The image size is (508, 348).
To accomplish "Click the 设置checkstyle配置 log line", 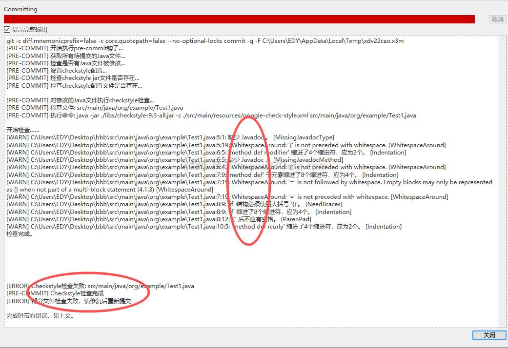I will click(57, 71).
